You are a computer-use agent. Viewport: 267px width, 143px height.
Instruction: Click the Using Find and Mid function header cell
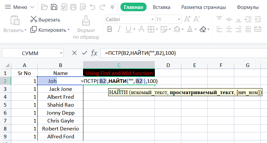[119, 73]
